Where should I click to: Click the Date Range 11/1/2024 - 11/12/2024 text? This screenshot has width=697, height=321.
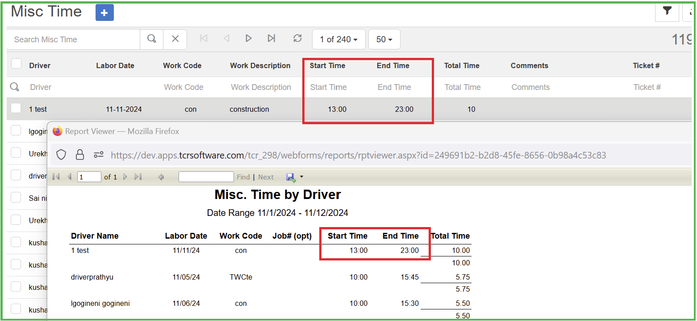[x=278, y=213]
